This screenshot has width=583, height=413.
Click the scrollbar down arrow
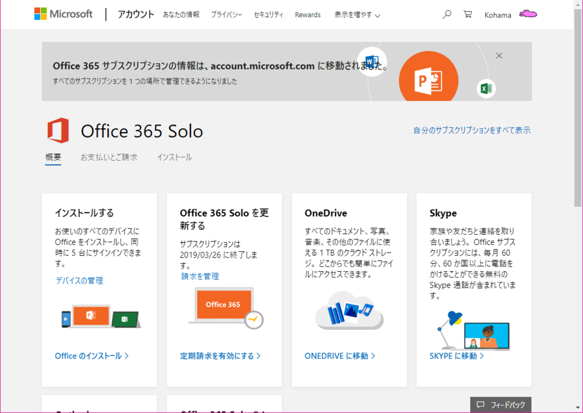[x=577, y=408]
